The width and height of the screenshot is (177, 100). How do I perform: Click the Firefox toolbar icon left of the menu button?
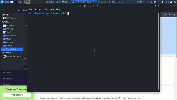[x=169, y=15]
